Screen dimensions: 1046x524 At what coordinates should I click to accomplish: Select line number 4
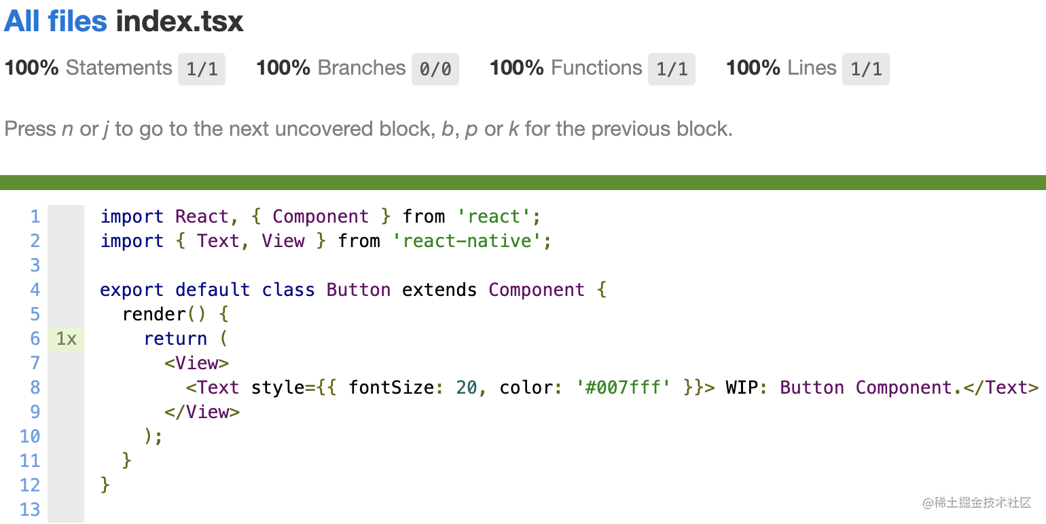(x=35, y=290)
